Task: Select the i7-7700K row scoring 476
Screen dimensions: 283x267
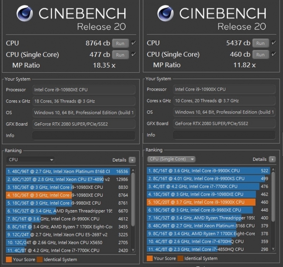Action: coord(208,186)
